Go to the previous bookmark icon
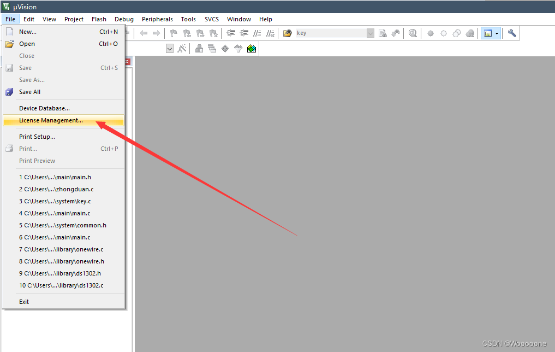This screenshot has height=352, width=555. tap(187, 33)
